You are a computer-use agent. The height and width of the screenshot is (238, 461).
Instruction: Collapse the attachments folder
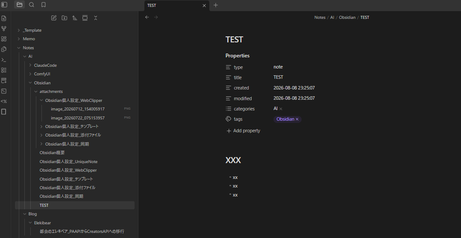(x=36, y=92)
